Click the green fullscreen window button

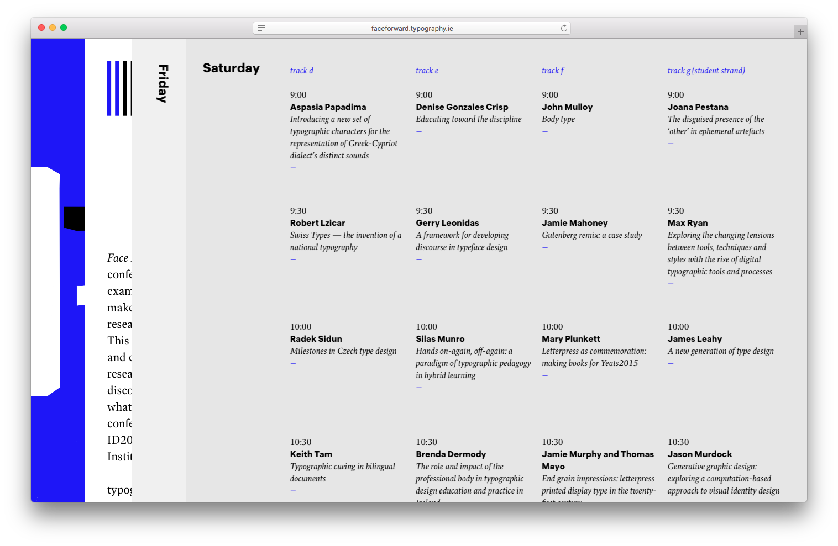(x=64, y=28)
